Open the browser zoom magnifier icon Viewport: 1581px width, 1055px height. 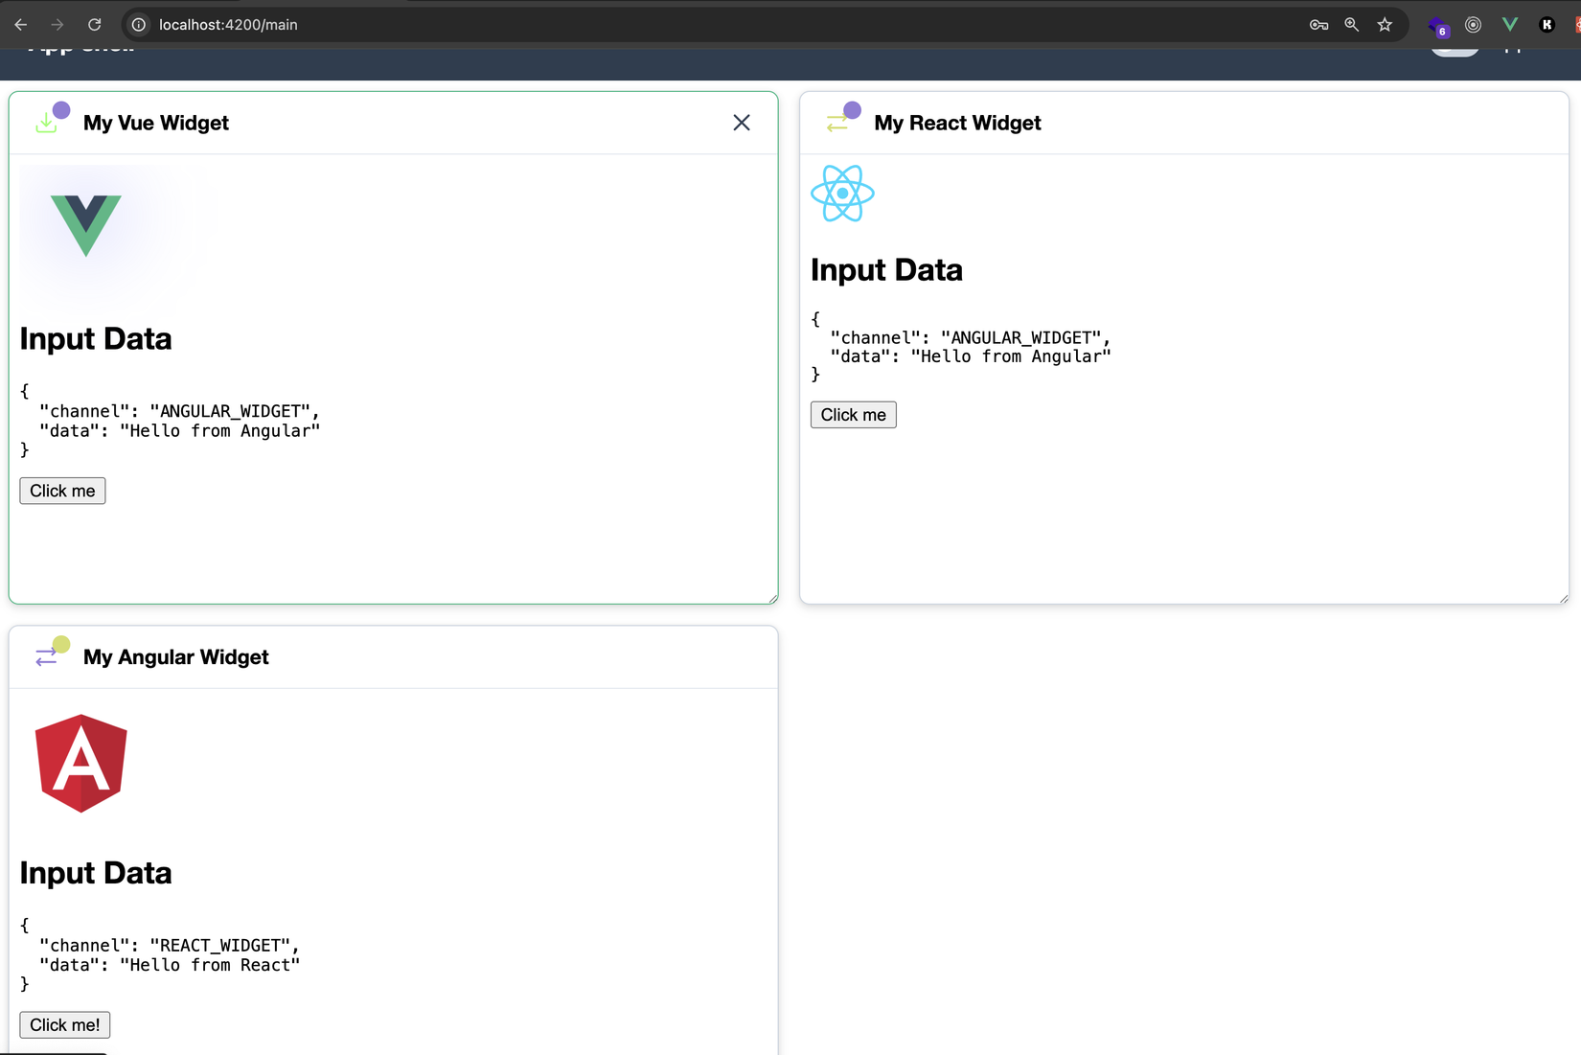click(1352, 25)
